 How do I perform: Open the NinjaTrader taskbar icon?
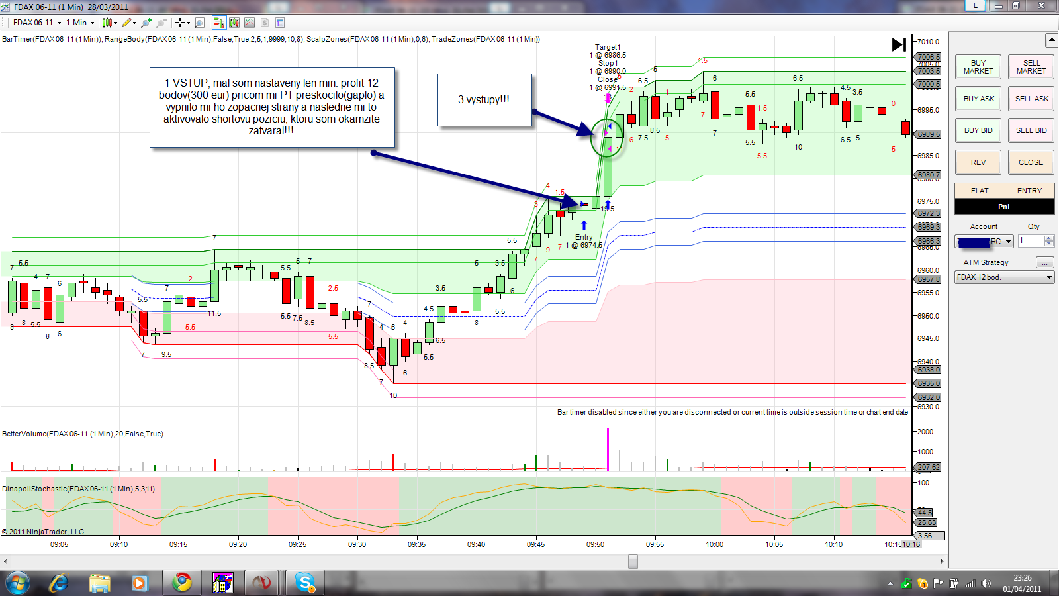[262, 583]
